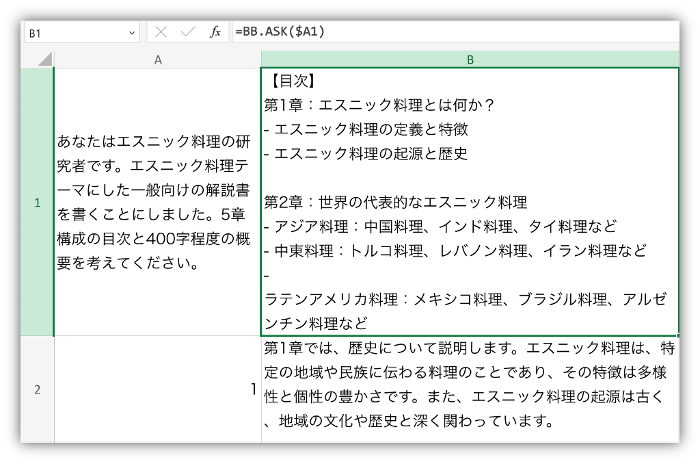This screenshot has height=464, width=700.
Task: Click inside the Name Box showing B1
Action: [x=75, y=31]
